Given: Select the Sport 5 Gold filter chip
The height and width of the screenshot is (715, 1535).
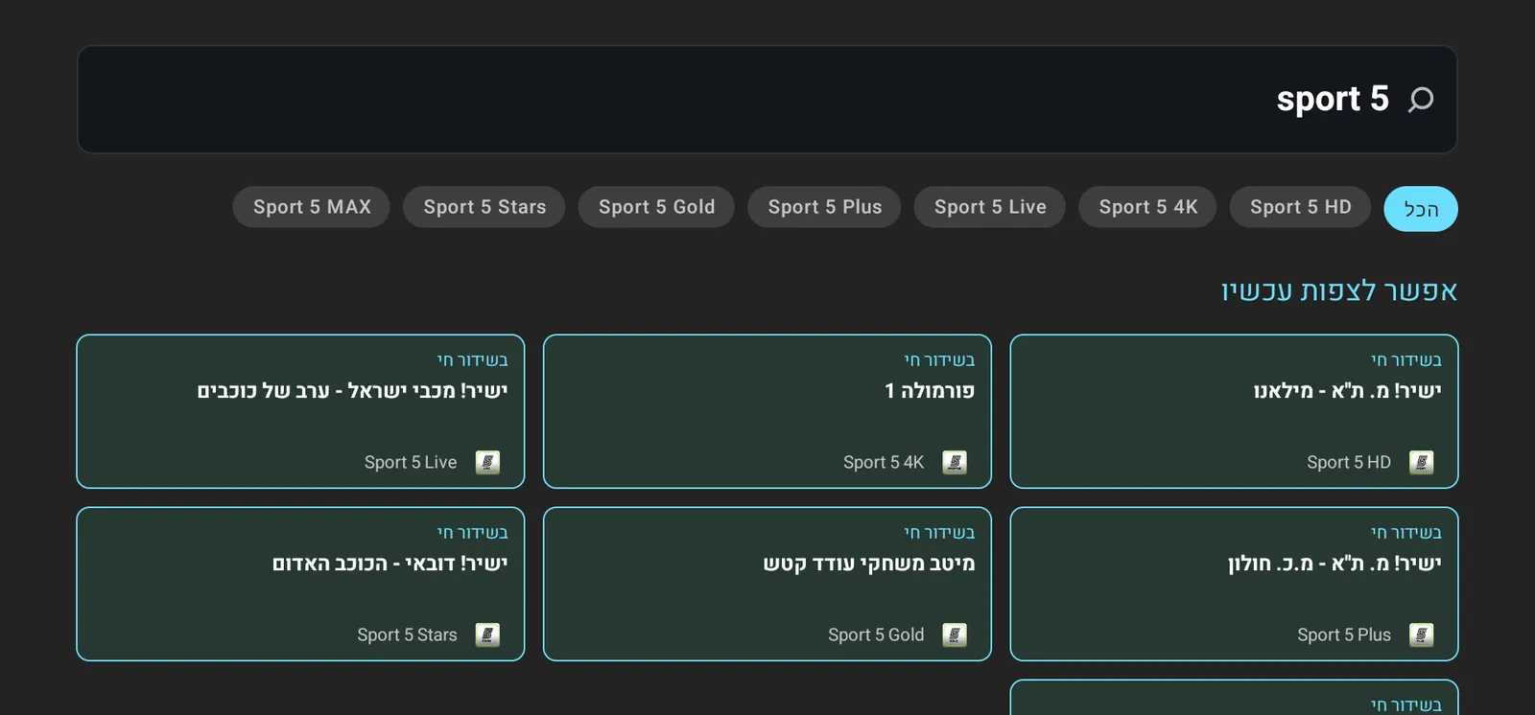Looking at the screenshot, I should (x=656, y=207).
